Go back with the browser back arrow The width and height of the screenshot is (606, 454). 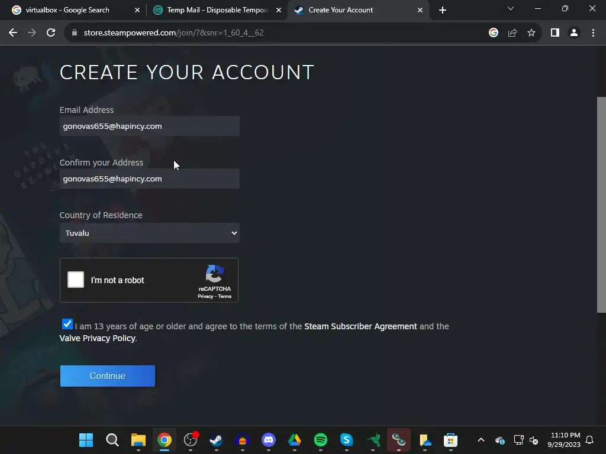(13, 33)
